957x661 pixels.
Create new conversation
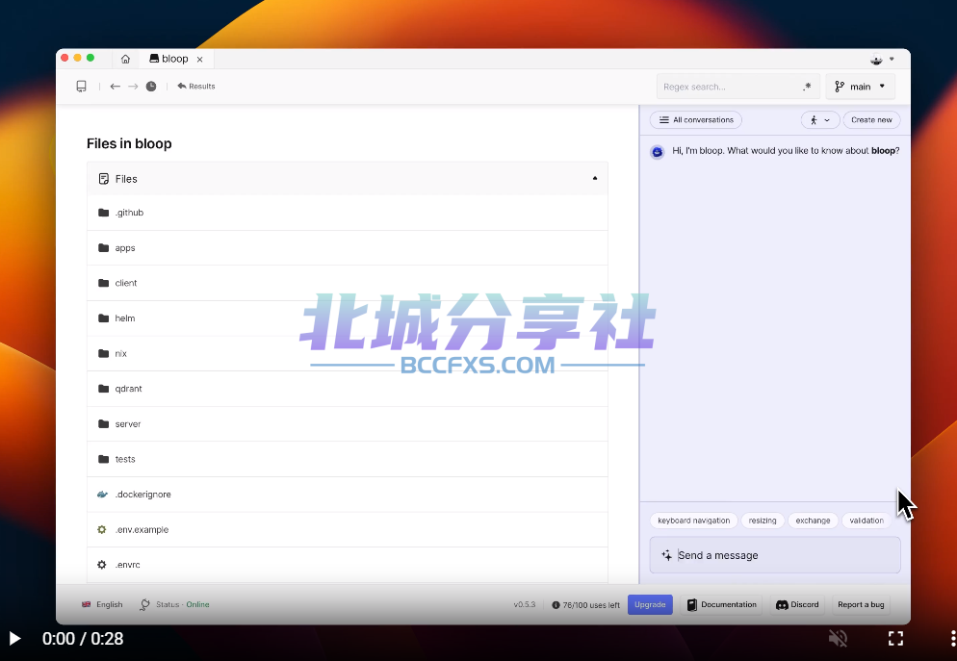coord(871,120)
